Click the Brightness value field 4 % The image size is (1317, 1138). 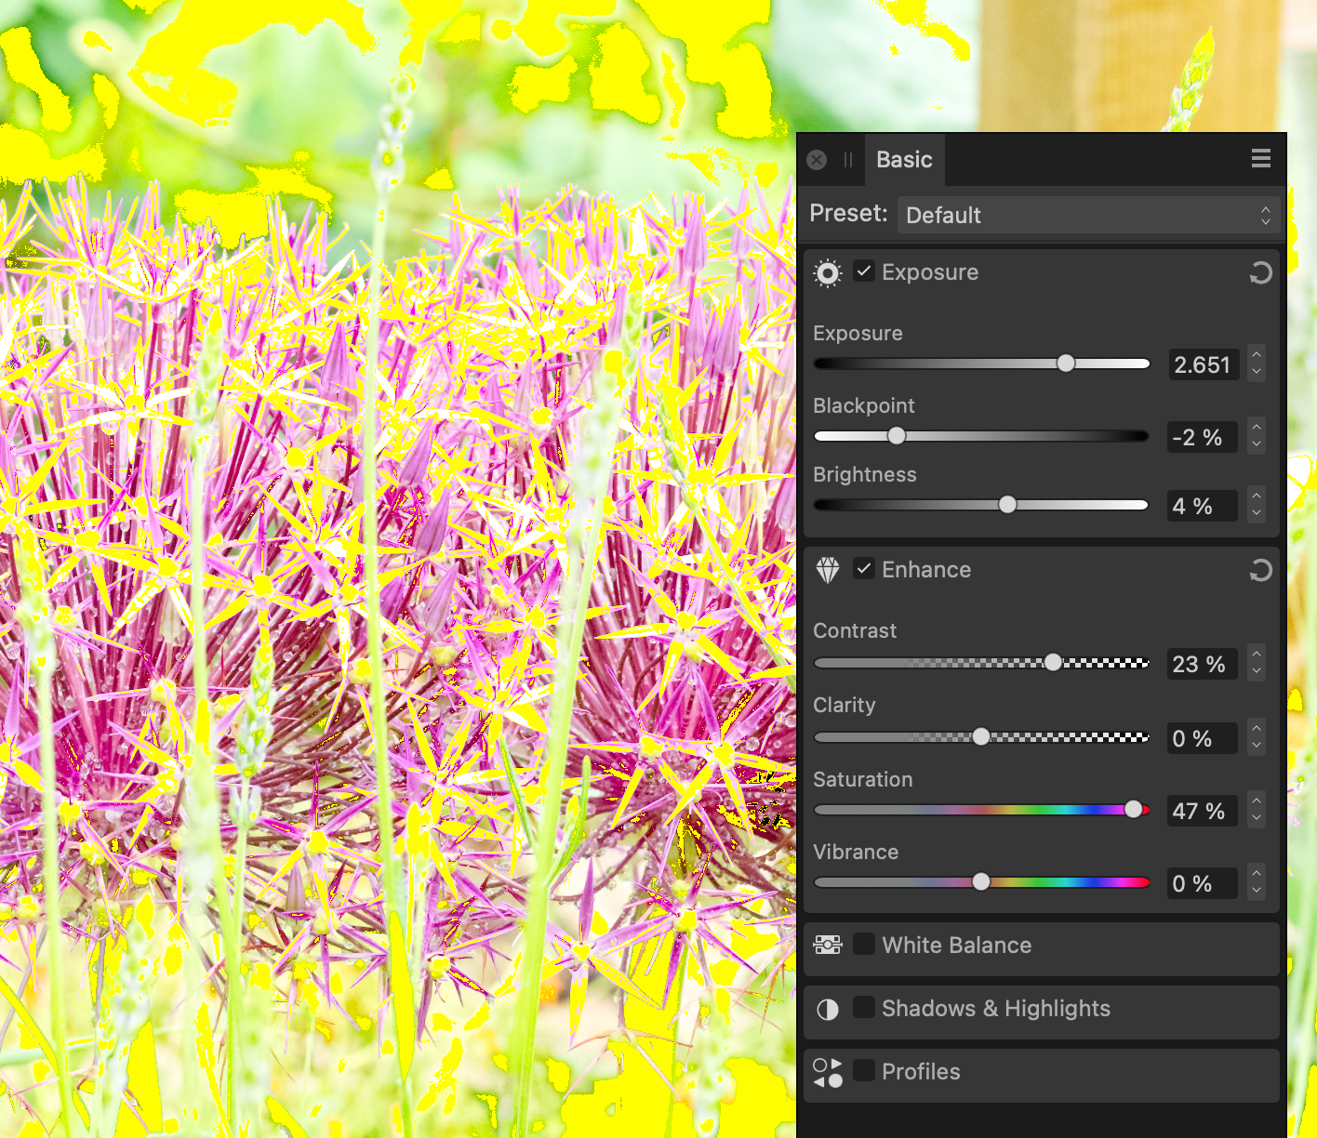pos(1203,506)
